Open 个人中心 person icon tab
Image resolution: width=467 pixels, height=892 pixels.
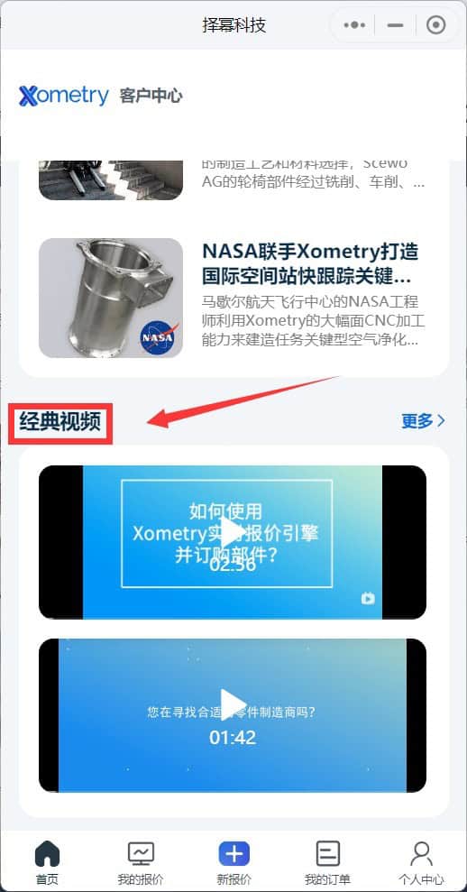[x=421, y=854]
